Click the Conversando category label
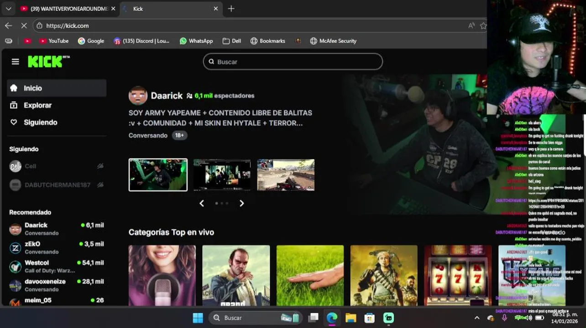586x328 pixels. point(148,135)
